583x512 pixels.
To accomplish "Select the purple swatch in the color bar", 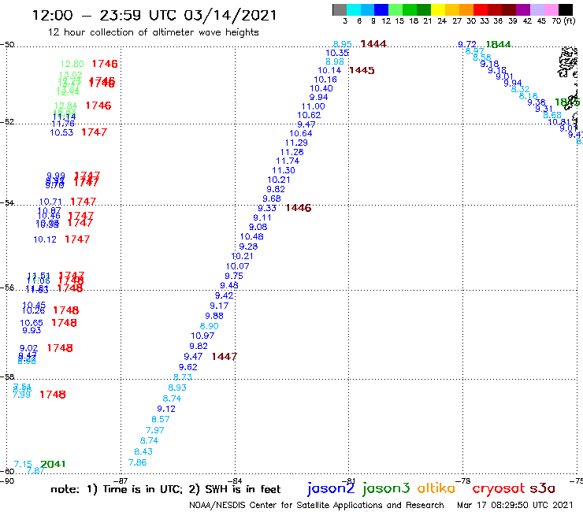I will (x=522, y=9).
